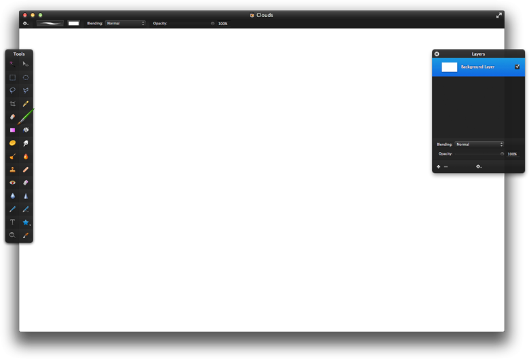Remove layer with the minus button
The image size is (529, 359).
click(x=446, y=166)
